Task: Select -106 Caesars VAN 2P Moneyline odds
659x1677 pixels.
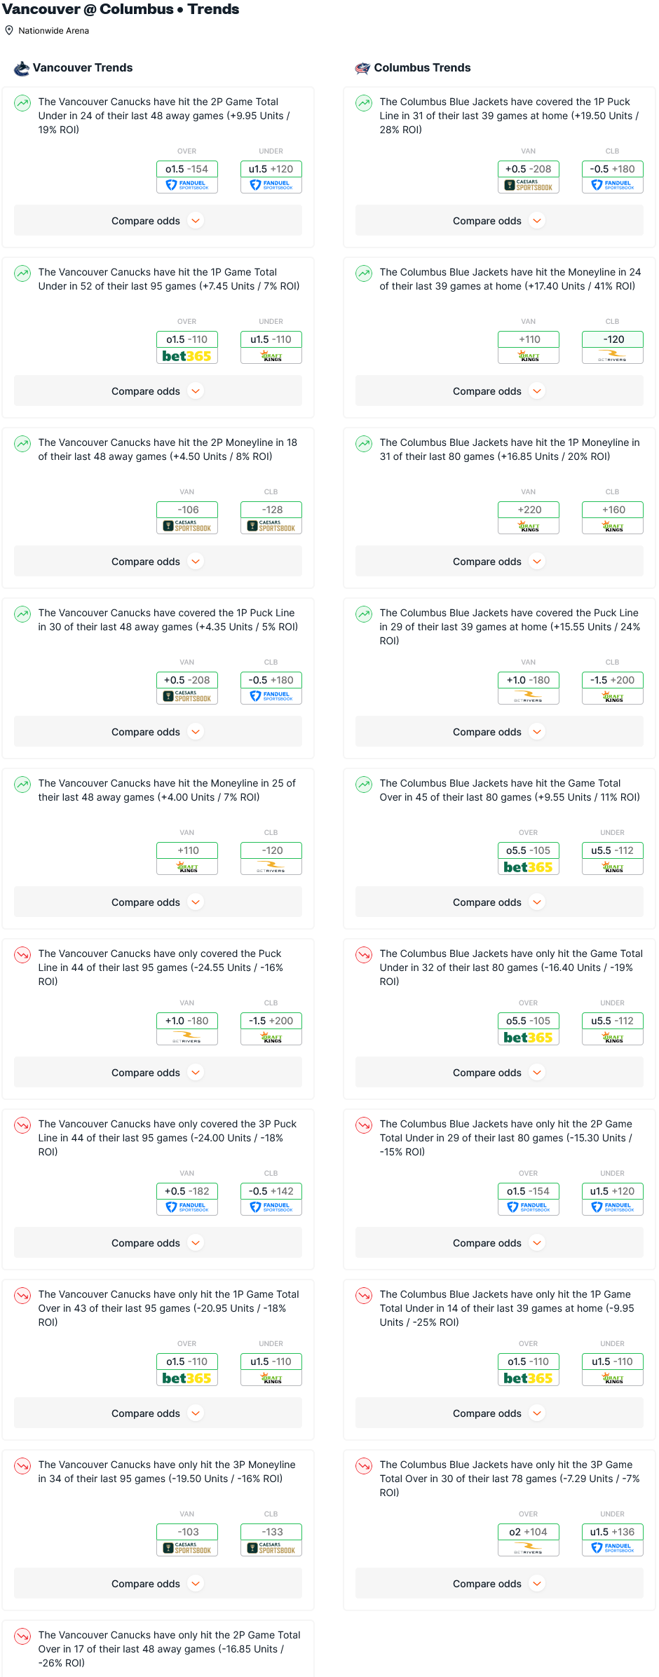Action: pos(187,517)
